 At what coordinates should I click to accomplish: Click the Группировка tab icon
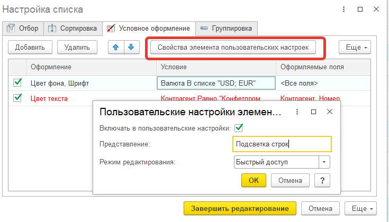point(204,28)
